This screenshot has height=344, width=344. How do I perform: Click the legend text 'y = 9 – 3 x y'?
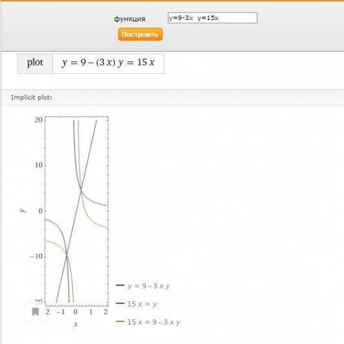149,286
